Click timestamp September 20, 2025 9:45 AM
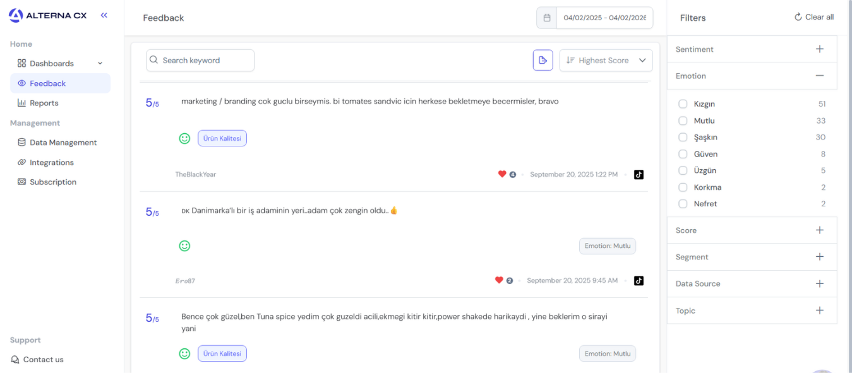Viewport: 852px width, 373px height. 572,280
